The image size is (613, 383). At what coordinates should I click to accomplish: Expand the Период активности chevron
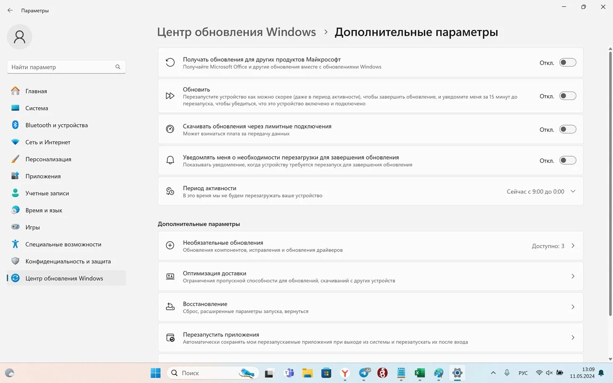(573, 191)
